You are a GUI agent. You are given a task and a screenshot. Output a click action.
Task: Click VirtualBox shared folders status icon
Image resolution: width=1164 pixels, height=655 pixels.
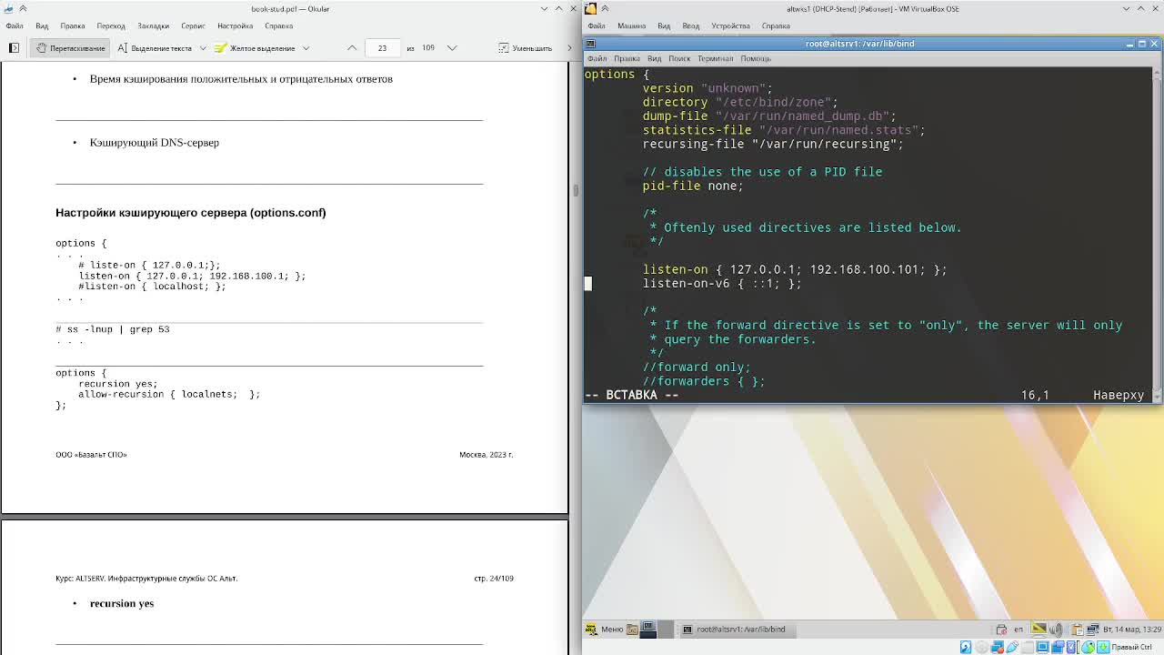(x=1028, y=647)
